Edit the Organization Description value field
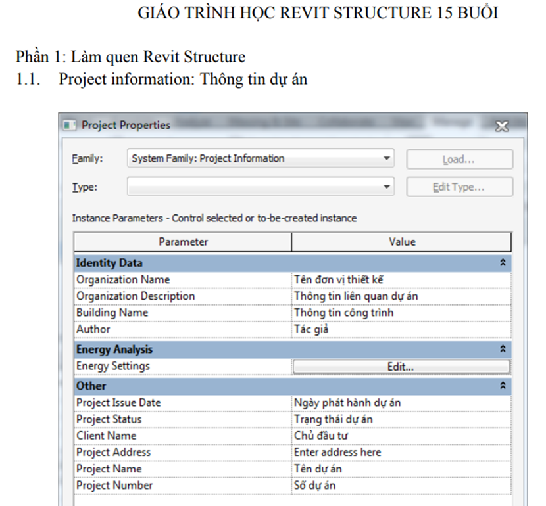The height and width of the screenshot is (506, 546). point(401,296)
